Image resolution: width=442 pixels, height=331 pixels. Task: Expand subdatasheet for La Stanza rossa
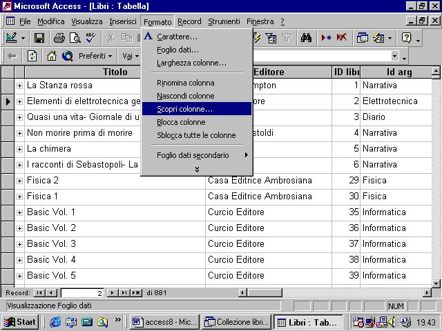[x=19, y=86]
